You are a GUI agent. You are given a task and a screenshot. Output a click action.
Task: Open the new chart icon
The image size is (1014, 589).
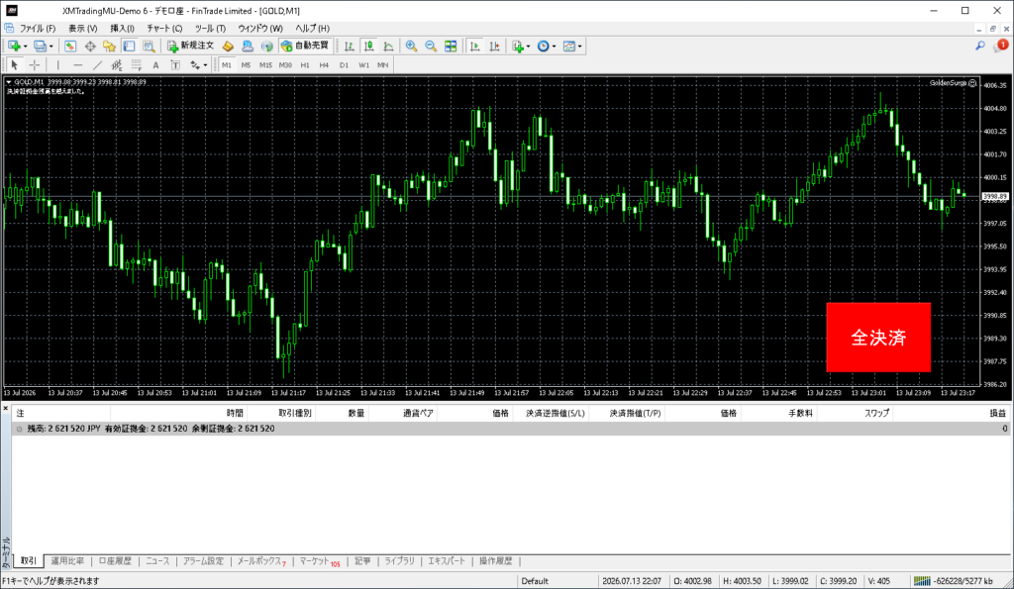click(14, 46)
